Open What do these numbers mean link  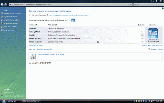[152, 46]
